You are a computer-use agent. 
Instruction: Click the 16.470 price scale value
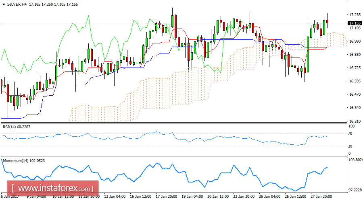click(x=355, y=94)
